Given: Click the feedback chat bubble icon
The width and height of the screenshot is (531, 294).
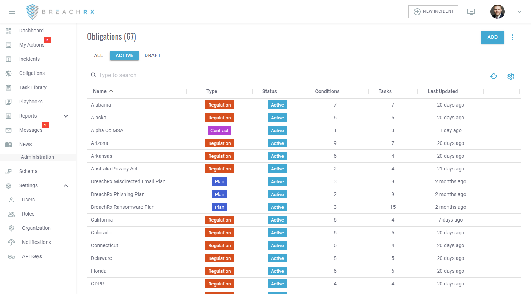Looking at the screenshot, I should pyautogui.click(x=471, y=12).
